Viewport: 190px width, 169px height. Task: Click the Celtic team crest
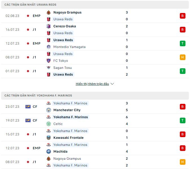49,124
